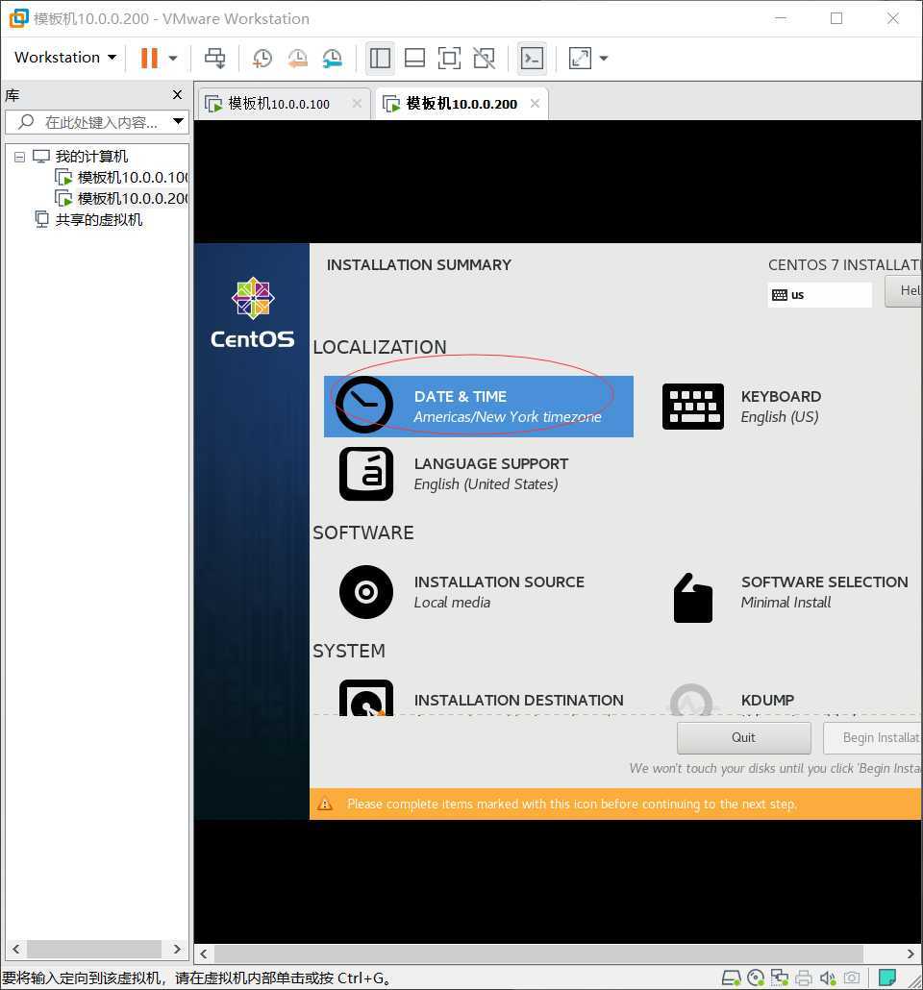The width and height of the screenshot is (923, 990).
Task: Click the sound card status bar icon
Action: coord(828,978)
